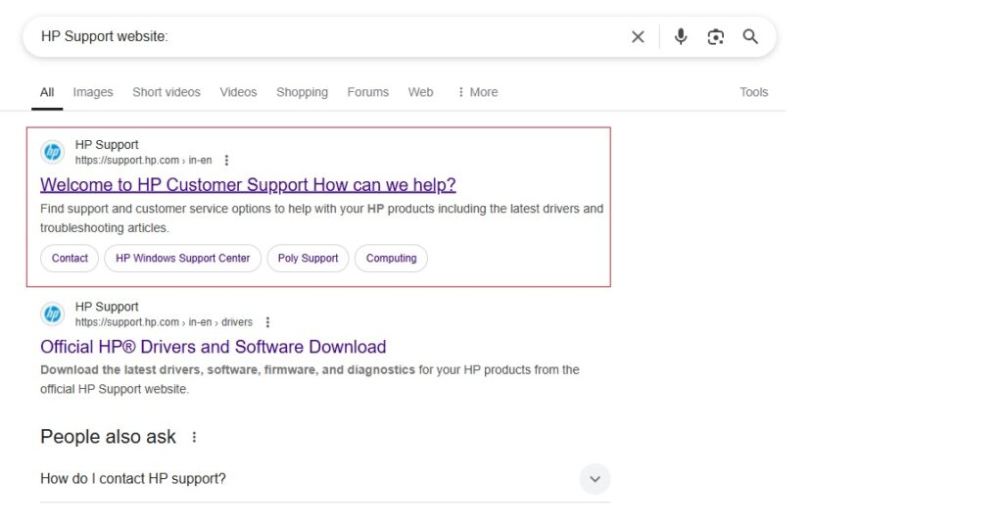The image size is (1003, 529).
Task: Open three-dot options for first HP Support result
Action: [x=226, y=161]
